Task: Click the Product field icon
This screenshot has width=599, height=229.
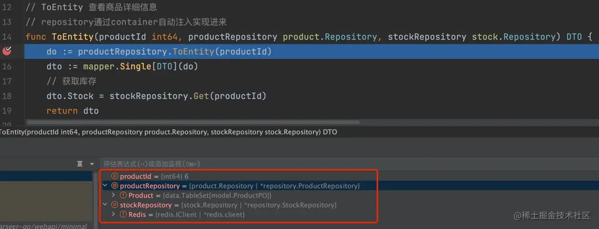Action: pyautogui.click(x=123, y=196)
